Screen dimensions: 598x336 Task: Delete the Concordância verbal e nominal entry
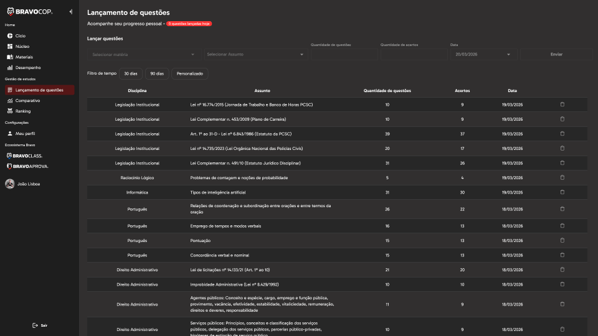click(562, 255)
